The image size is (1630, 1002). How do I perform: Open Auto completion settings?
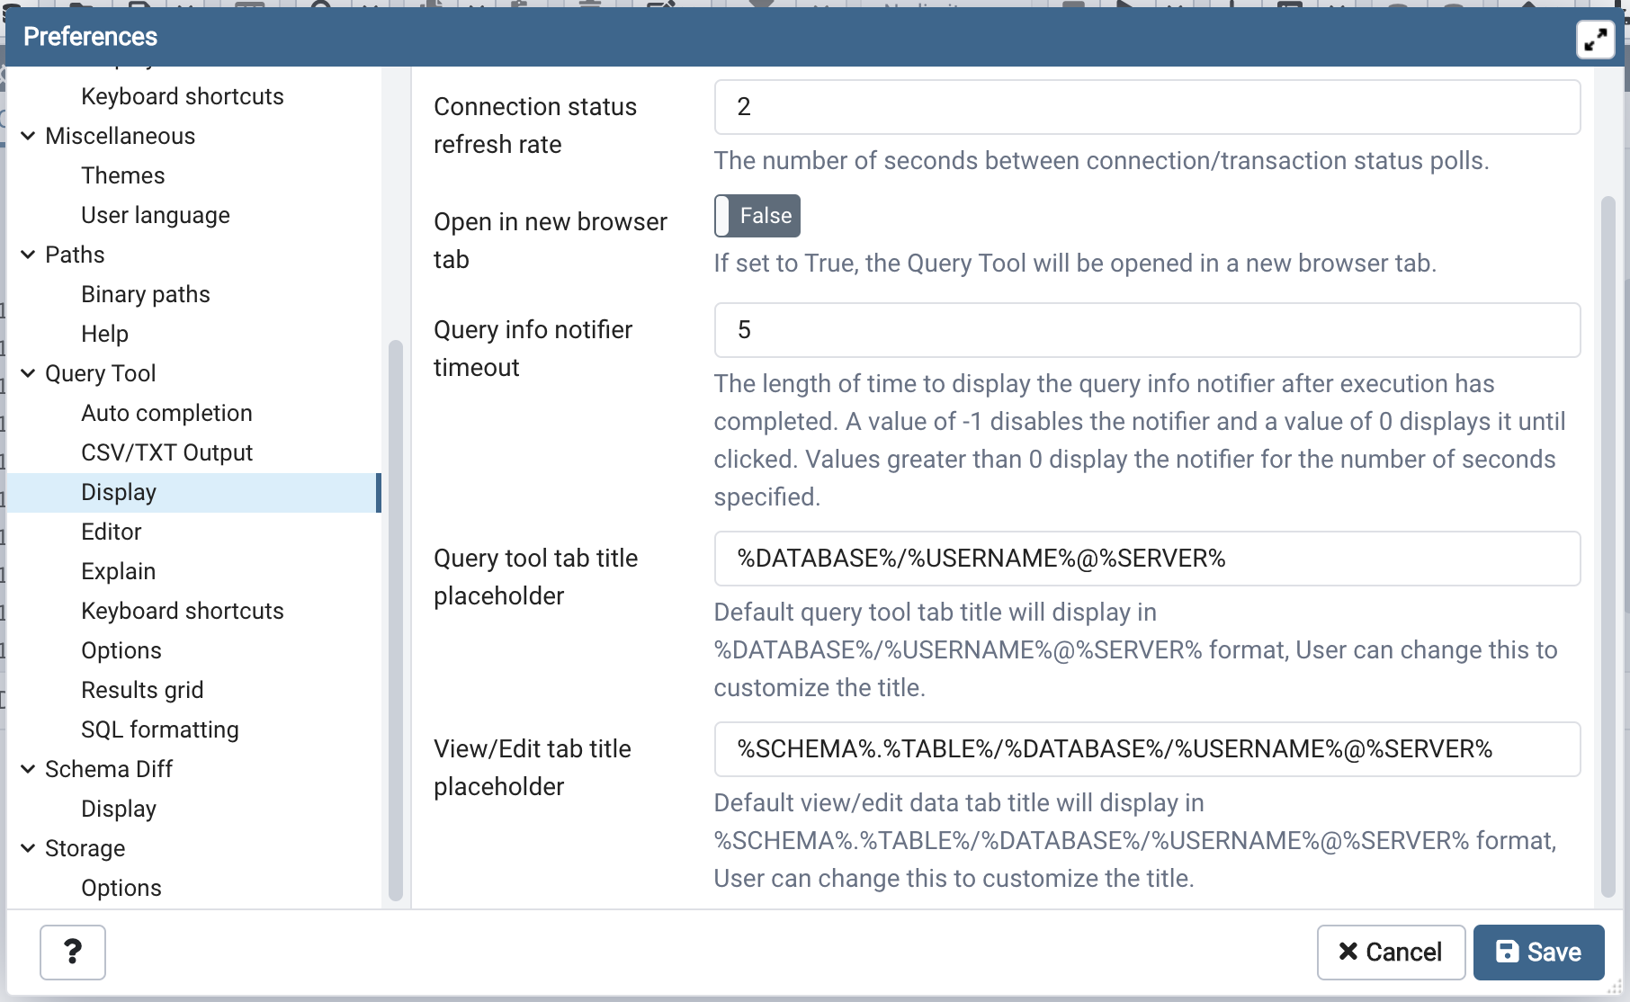coord(166,413)
